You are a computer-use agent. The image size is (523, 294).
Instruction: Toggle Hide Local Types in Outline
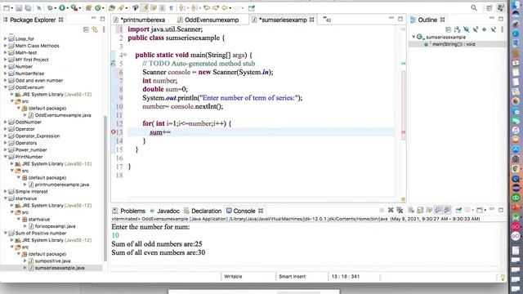493,29
